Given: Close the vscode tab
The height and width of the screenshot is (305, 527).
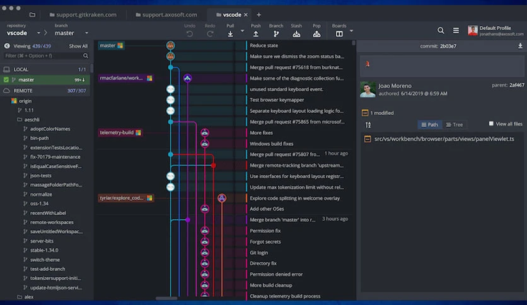Looking at the screenshot, I should coord(246,14).
